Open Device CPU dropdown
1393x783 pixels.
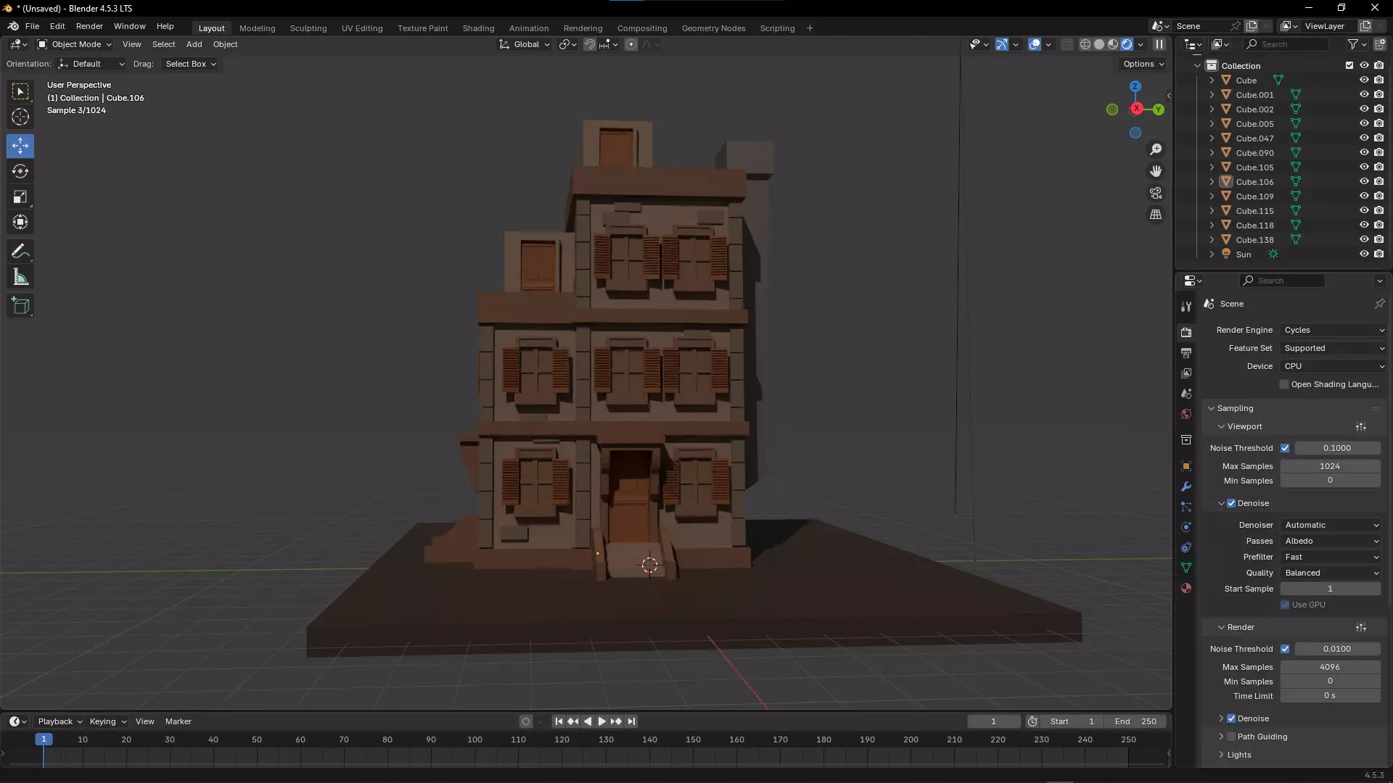[x=1334, y=366]
